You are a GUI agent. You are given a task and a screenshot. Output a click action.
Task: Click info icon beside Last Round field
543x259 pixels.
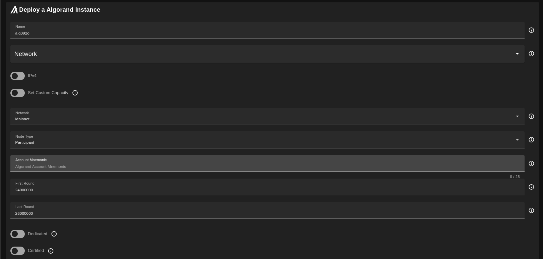[x=531, y=210]
